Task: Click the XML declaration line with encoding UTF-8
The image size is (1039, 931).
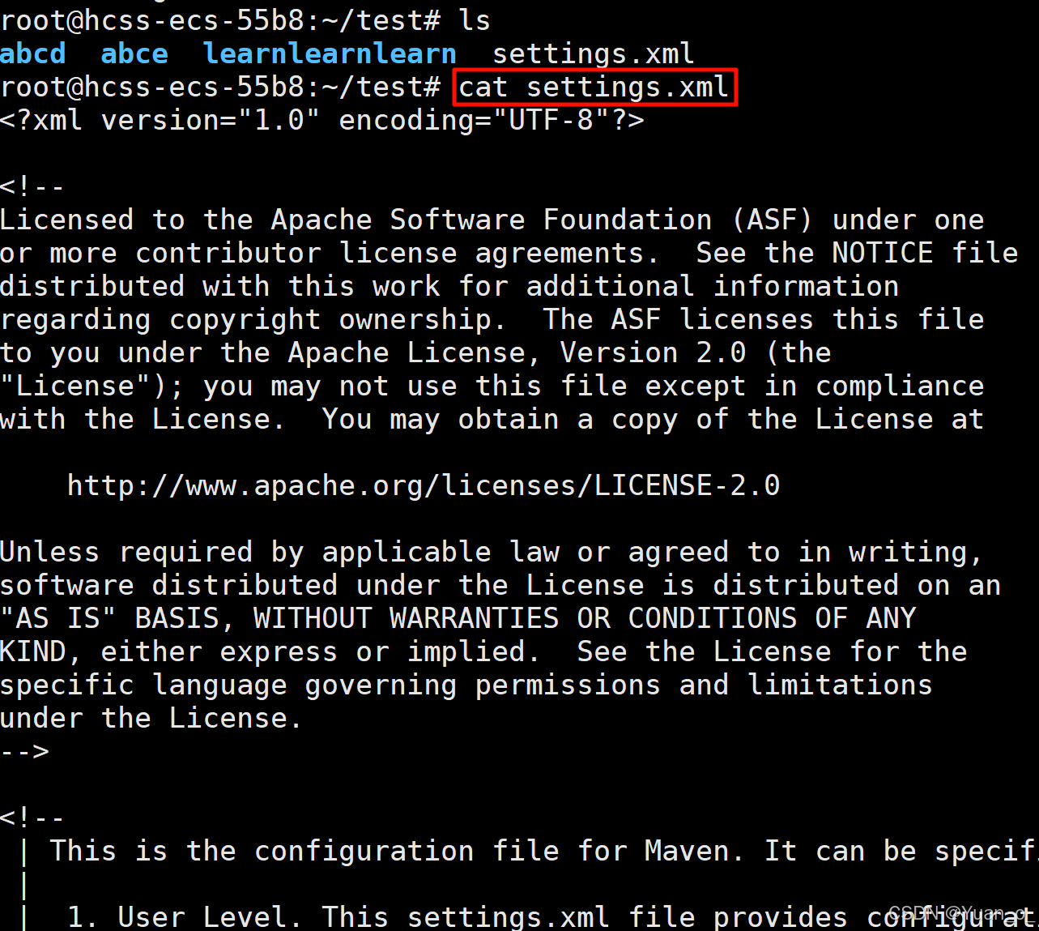Action: click(x=322, y=120)
